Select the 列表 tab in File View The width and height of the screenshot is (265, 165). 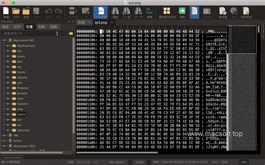coord(41,27)
